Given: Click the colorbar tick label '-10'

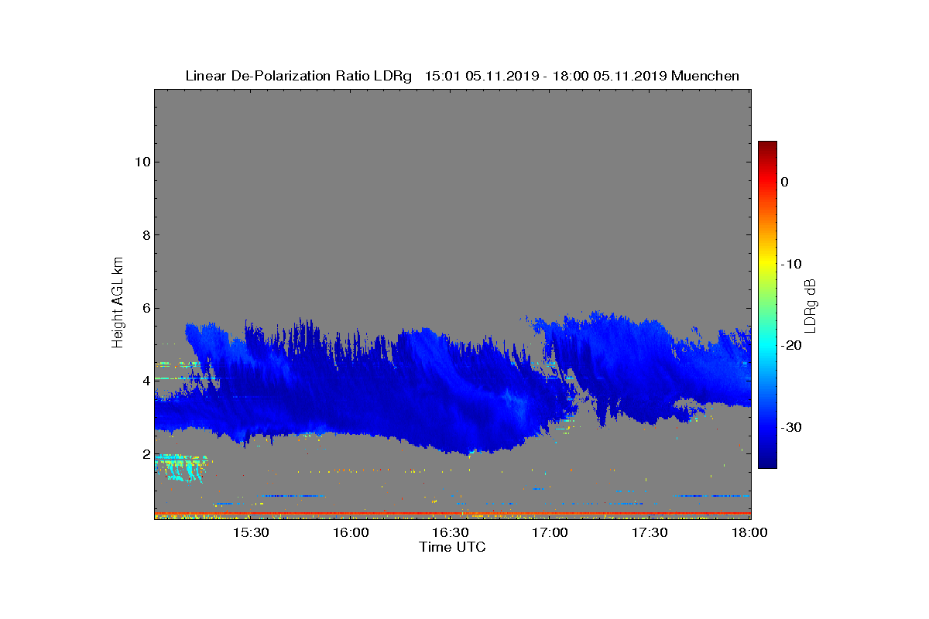Looking at the screenshot, I should pos(790,264).
